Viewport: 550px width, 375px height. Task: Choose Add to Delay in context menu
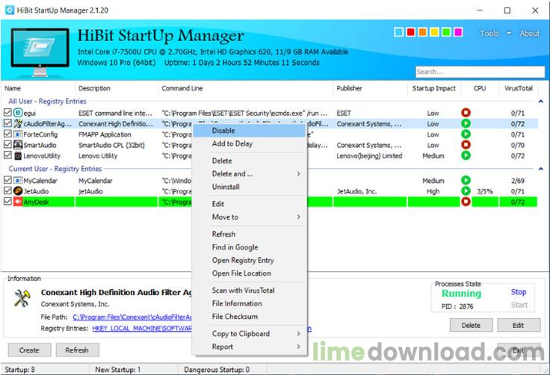[x=250, y=143]
